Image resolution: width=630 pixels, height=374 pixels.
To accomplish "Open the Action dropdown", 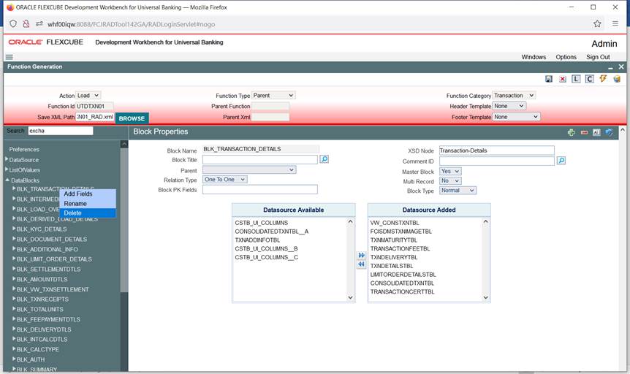I will tap(88, 95).
